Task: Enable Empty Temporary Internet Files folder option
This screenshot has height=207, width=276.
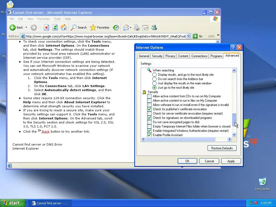Action: tap(149, 126)
